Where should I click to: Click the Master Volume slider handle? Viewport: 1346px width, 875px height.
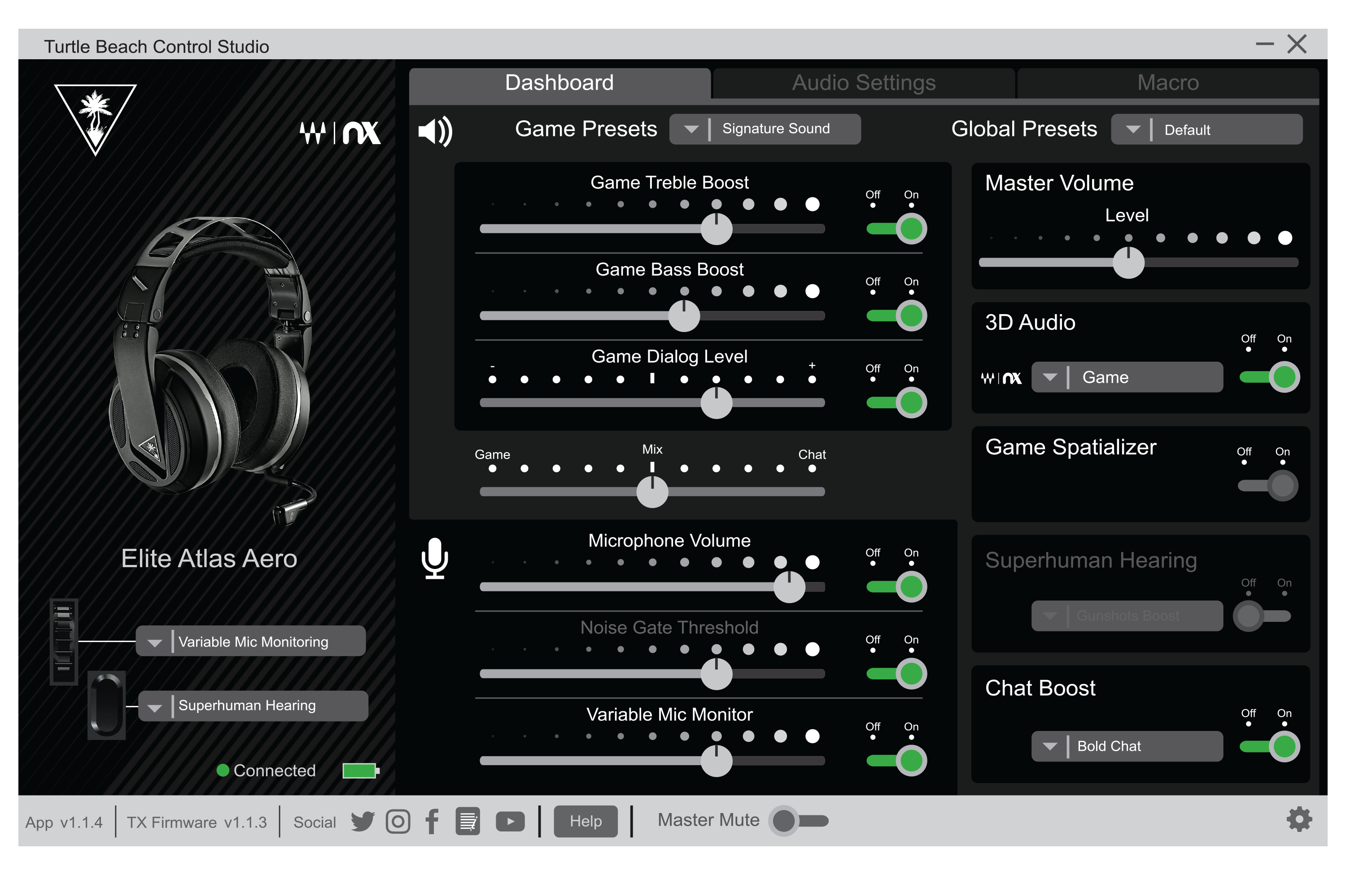coord(1128,263)
